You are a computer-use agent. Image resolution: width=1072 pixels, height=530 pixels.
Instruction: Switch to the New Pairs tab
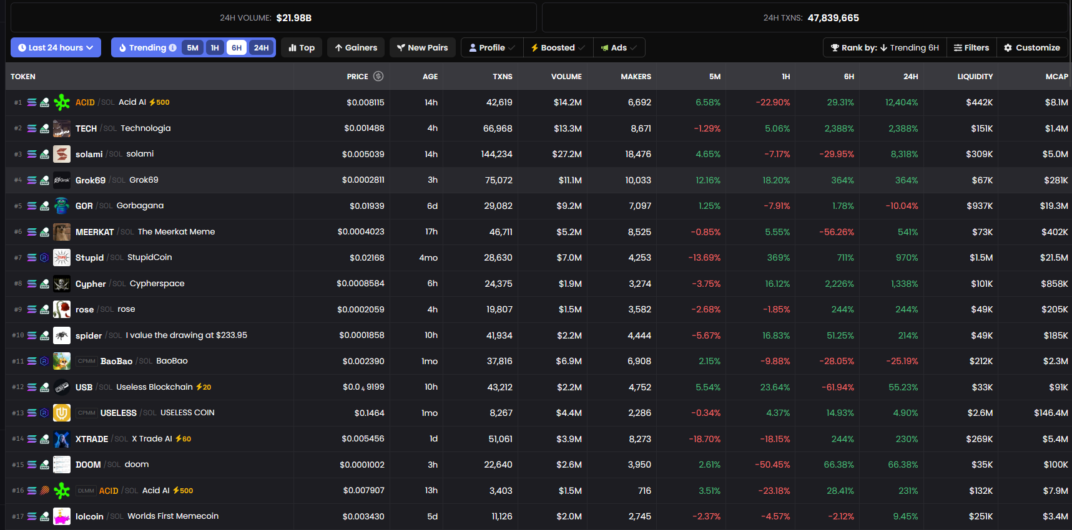point(423,47)
